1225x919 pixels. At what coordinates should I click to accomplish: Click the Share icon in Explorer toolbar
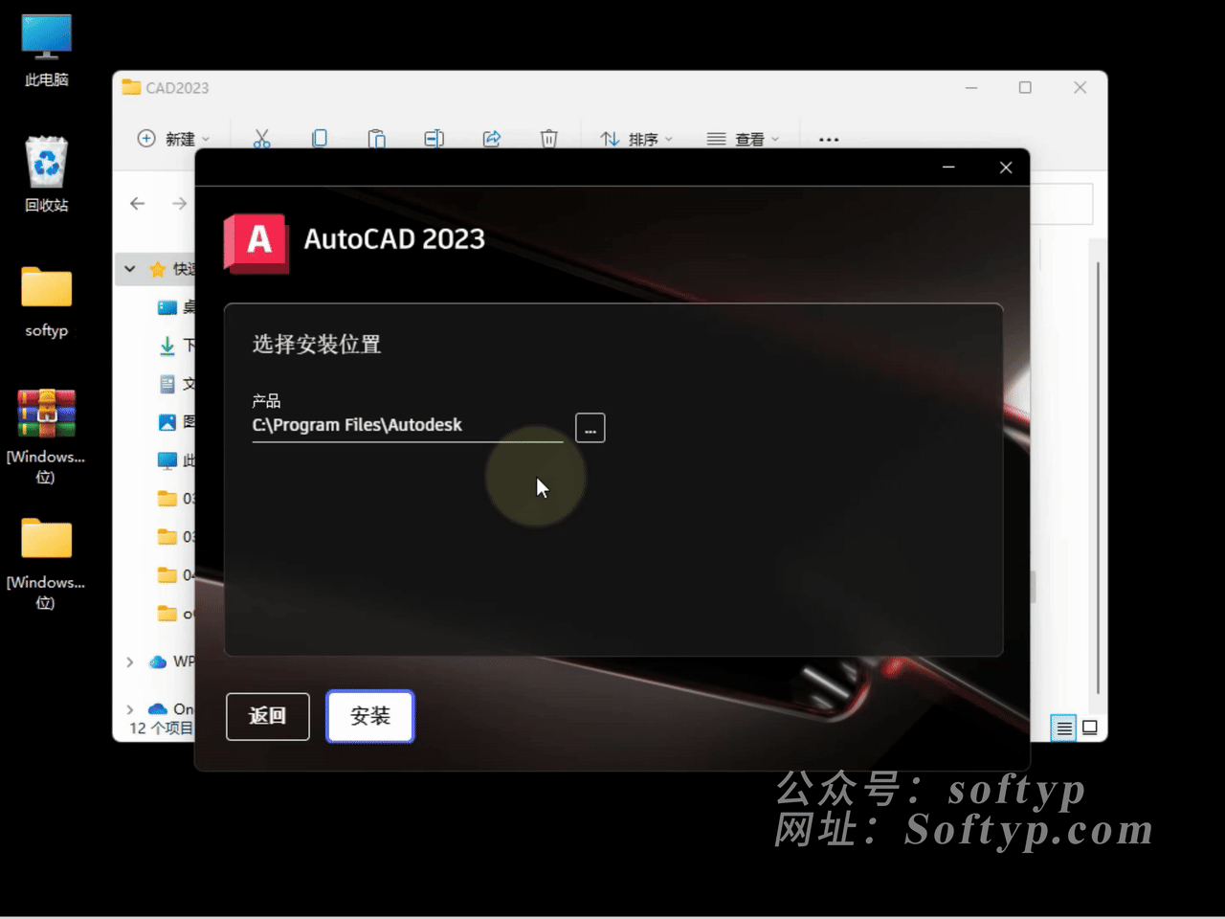tap(492, 139)
